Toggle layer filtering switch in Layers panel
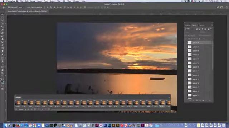Viewport: 229px width, 128px height. point(211,29)
